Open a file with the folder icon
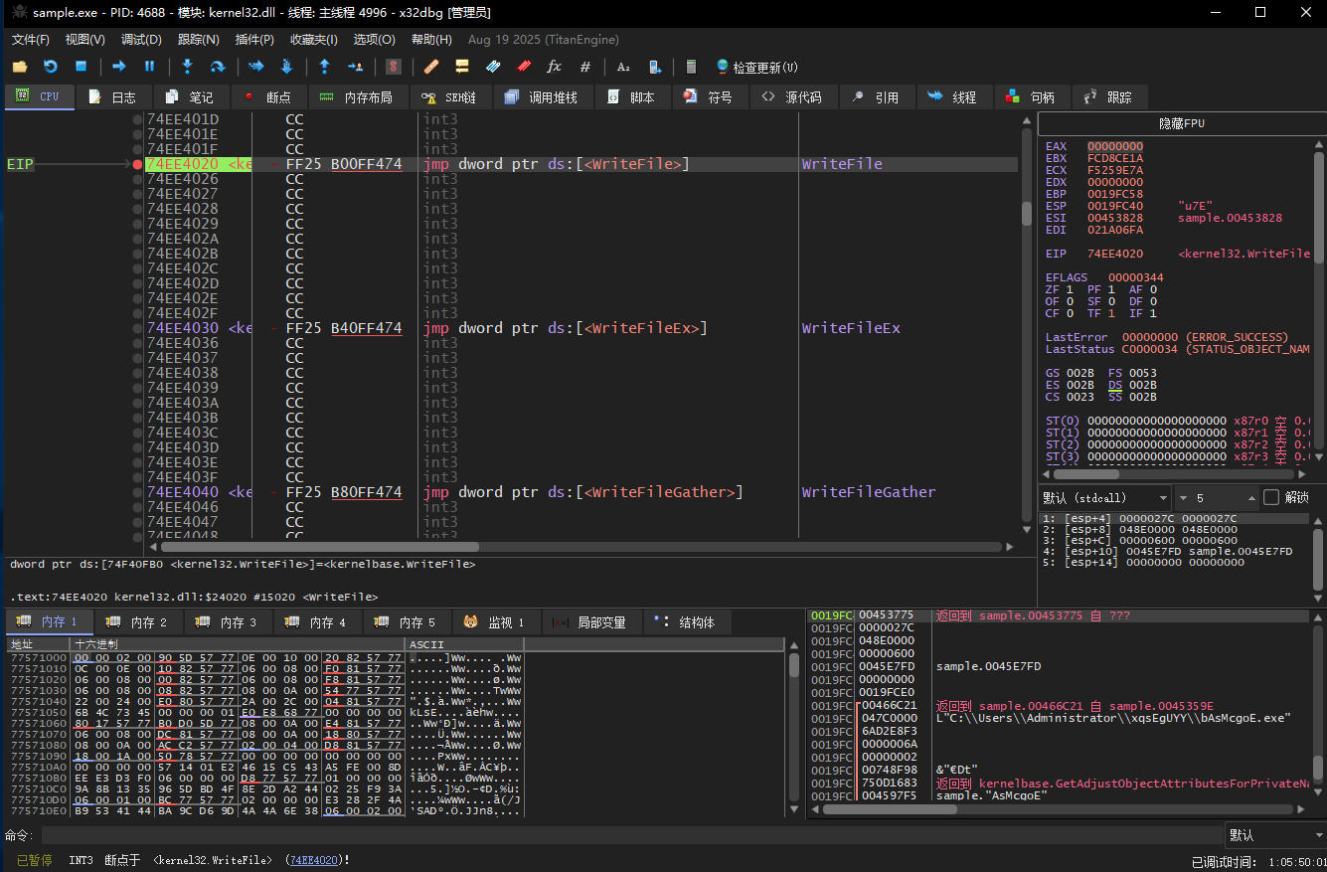The height and width of the screenshot is (872, 1327). pos(20,67)
